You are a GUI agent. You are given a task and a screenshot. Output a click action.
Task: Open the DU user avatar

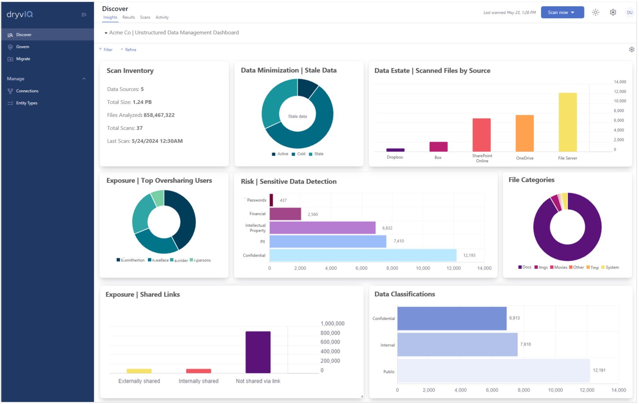coord(629,13)
